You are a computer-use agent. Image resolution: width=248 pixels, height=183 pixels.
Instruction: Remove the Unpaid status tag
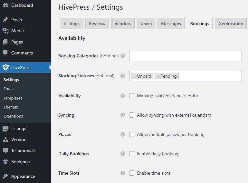tap(135, 76)
